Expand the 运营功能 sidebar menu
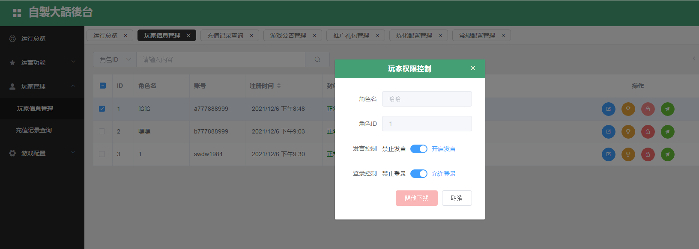 pos(42,62)
